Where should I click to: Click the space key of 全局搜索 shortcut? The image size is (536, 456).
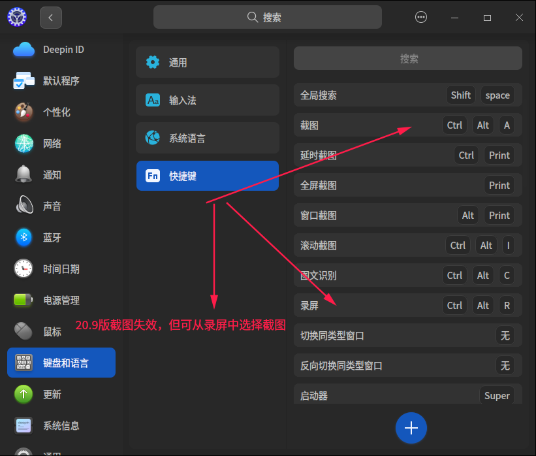[x=497, y=95]
